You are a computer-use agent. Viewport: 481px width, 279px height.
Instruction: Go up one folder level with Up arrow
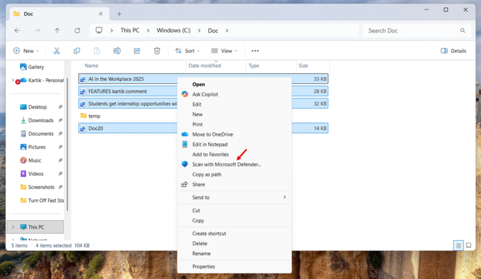point(57,30)
